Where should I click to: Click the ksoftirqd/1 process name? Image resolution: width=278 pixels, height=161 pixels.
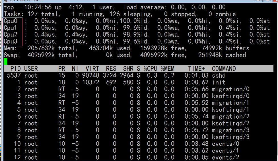pos(230,110)
